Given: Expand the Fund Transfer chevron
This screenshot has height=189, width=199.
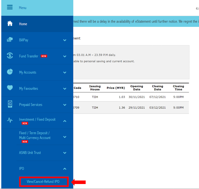Looking at the screenshot, I should point(65,56).
